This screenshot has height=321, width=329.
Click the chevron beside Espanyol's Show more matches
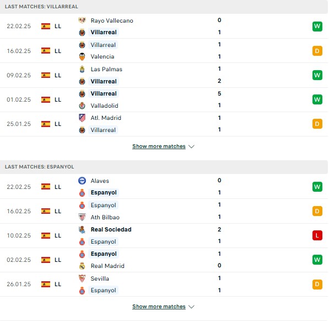191,307
